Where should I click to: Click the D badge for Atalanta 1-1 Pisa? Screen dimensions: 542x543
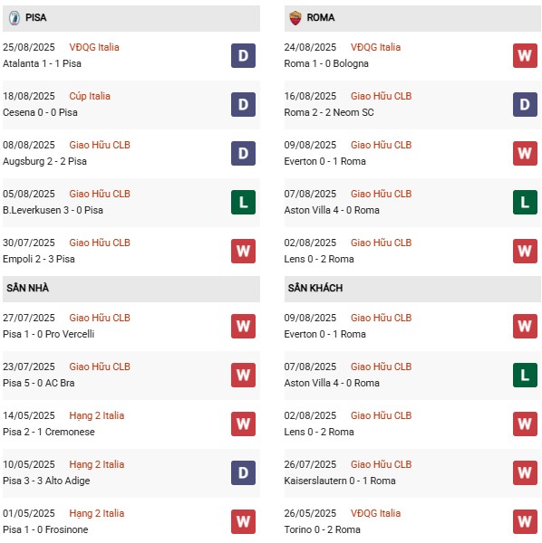point(243,55)
